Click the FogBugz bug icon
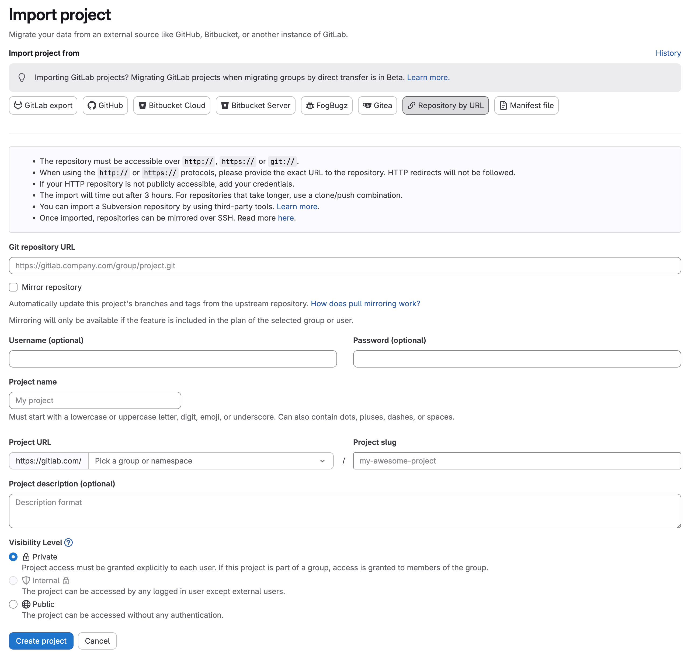Image resolution: width=688 pixels, height=659 pixels. coord(310,105)
